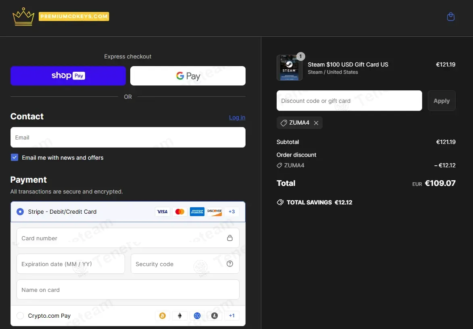Pay with Shop Pay express checkout
Viewport: 473px width, 329px height.
pos(68,76)
